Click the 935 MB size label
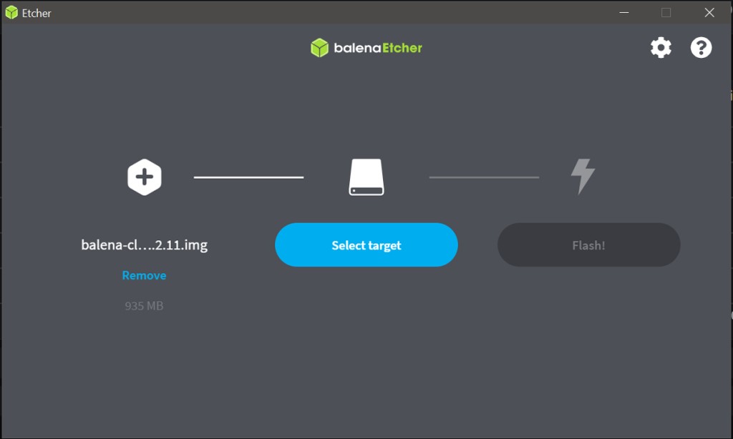Screen dimensions: 733x439 pyautogui.click(x=144, y=306)
